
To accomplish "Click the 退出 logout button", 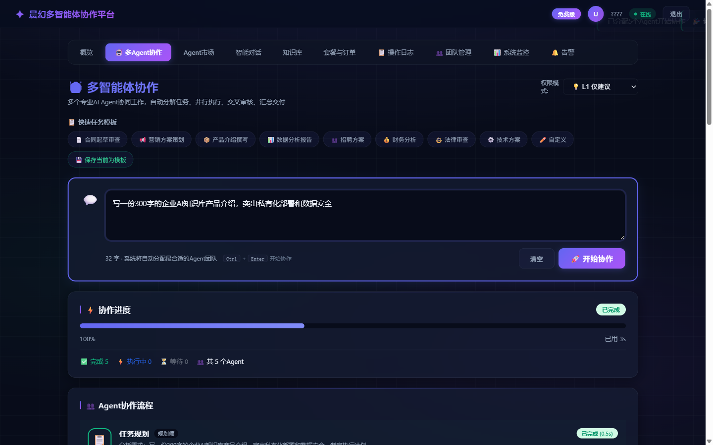I will click(676, 14).
